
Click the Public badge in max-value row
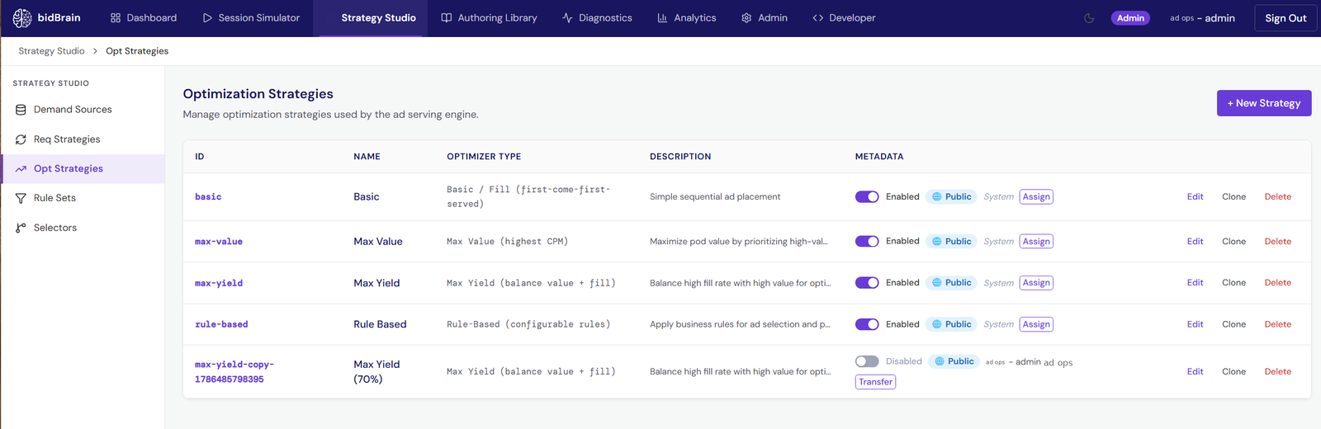pos(951,241)
